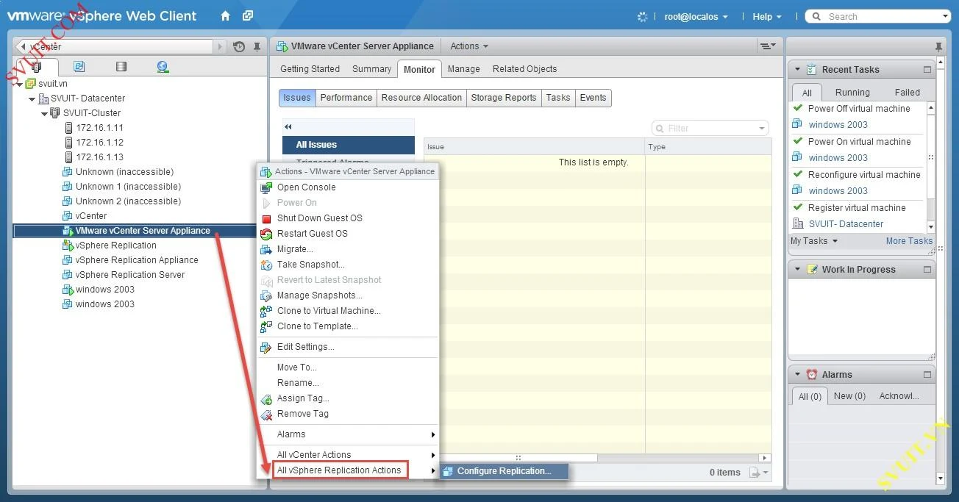Collapse the svuit.vn tree node
The image size is (959, 502).
tap(20, 84)
